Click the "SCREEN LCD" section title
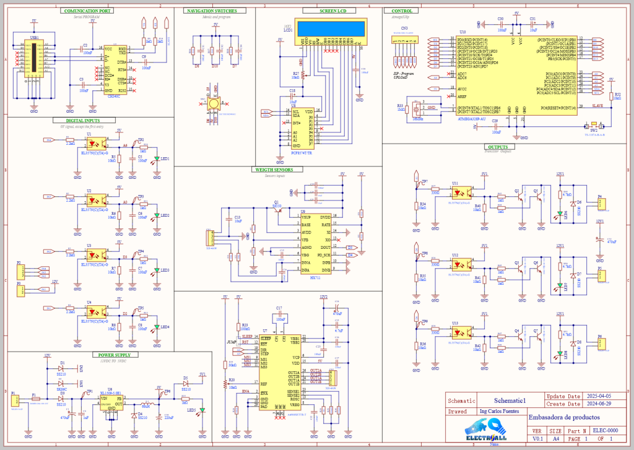The height and width of the screenshot is (450, 634). point(332,11)
